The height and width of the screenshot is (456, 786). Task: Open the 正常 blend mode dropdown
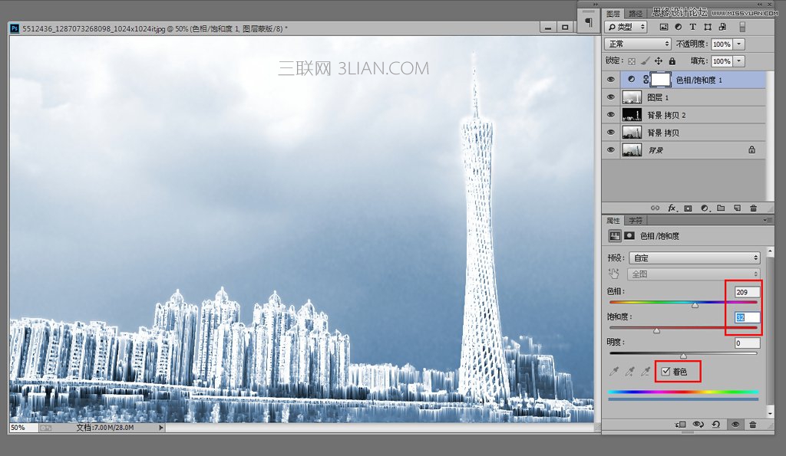(638, 44)
